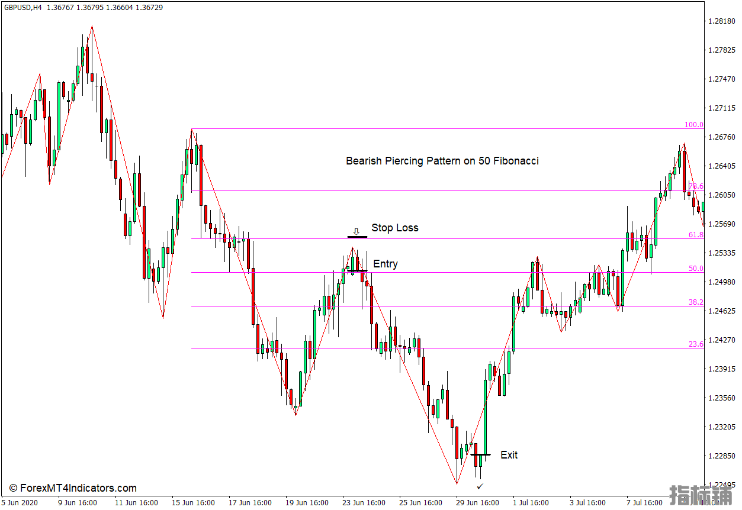Select the black Entry marker line
The width and height of the screenshot is (742, 510).
[x=357, y=270]
